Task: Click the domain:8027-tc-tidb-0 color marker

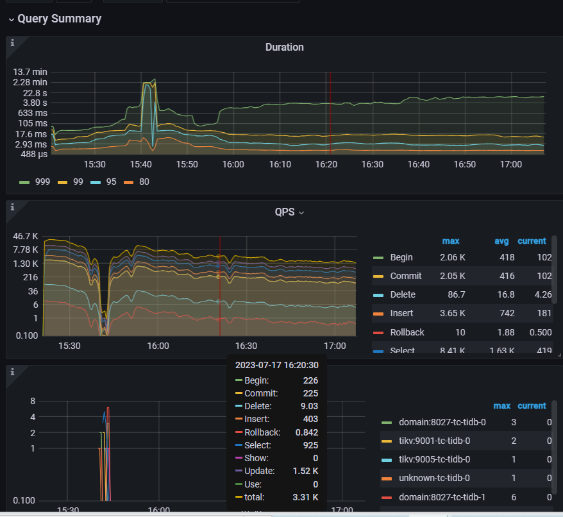Action: click(x=387, y=422)
